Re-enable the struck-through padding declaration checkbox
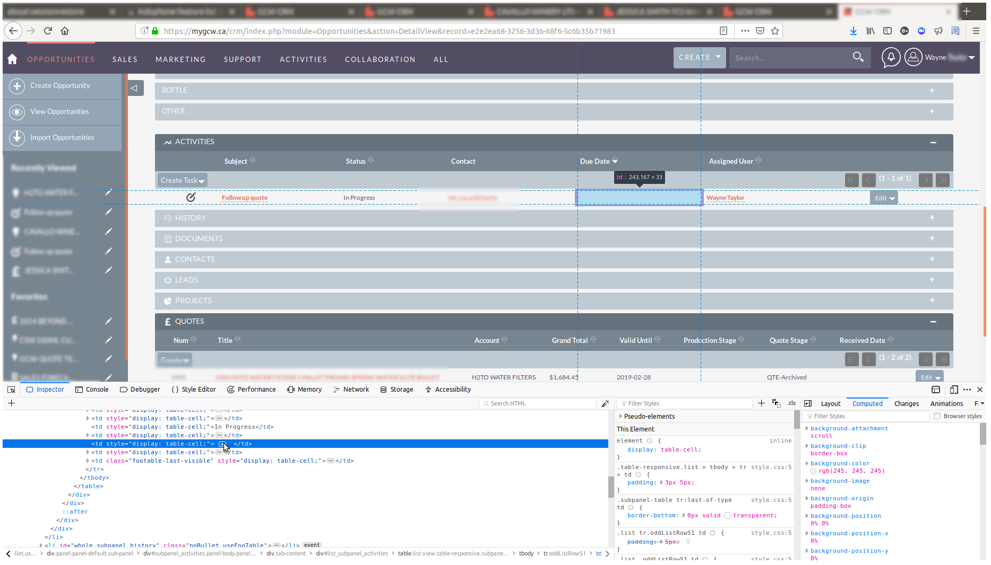991x565 pixels. (622, 541)
